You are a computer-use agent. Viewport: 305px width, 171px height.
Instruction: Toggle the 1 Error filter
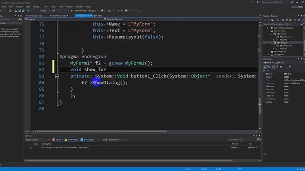(57, 140)
